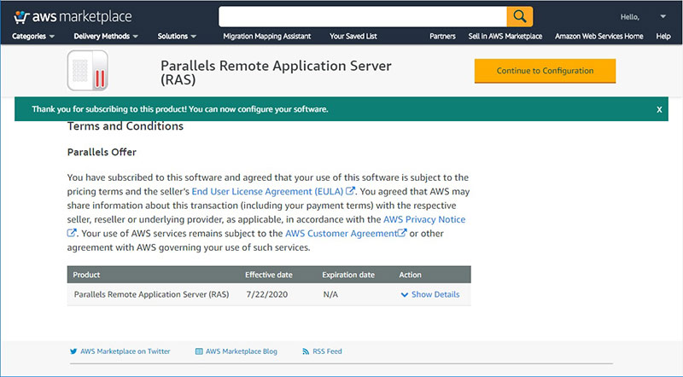Click the 7/22/2020 effective date cell

(x=267, y=294)
